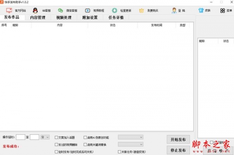Open the 分 time unit dropdown
234x155 pixels.
coord(45,137)
